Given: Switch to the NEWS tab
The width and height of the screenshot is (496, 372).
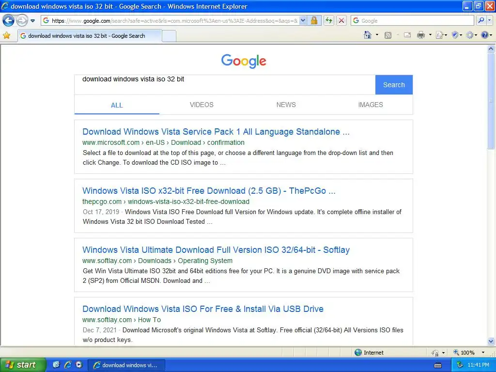Looking at the screenshot, I should point(286,105).
